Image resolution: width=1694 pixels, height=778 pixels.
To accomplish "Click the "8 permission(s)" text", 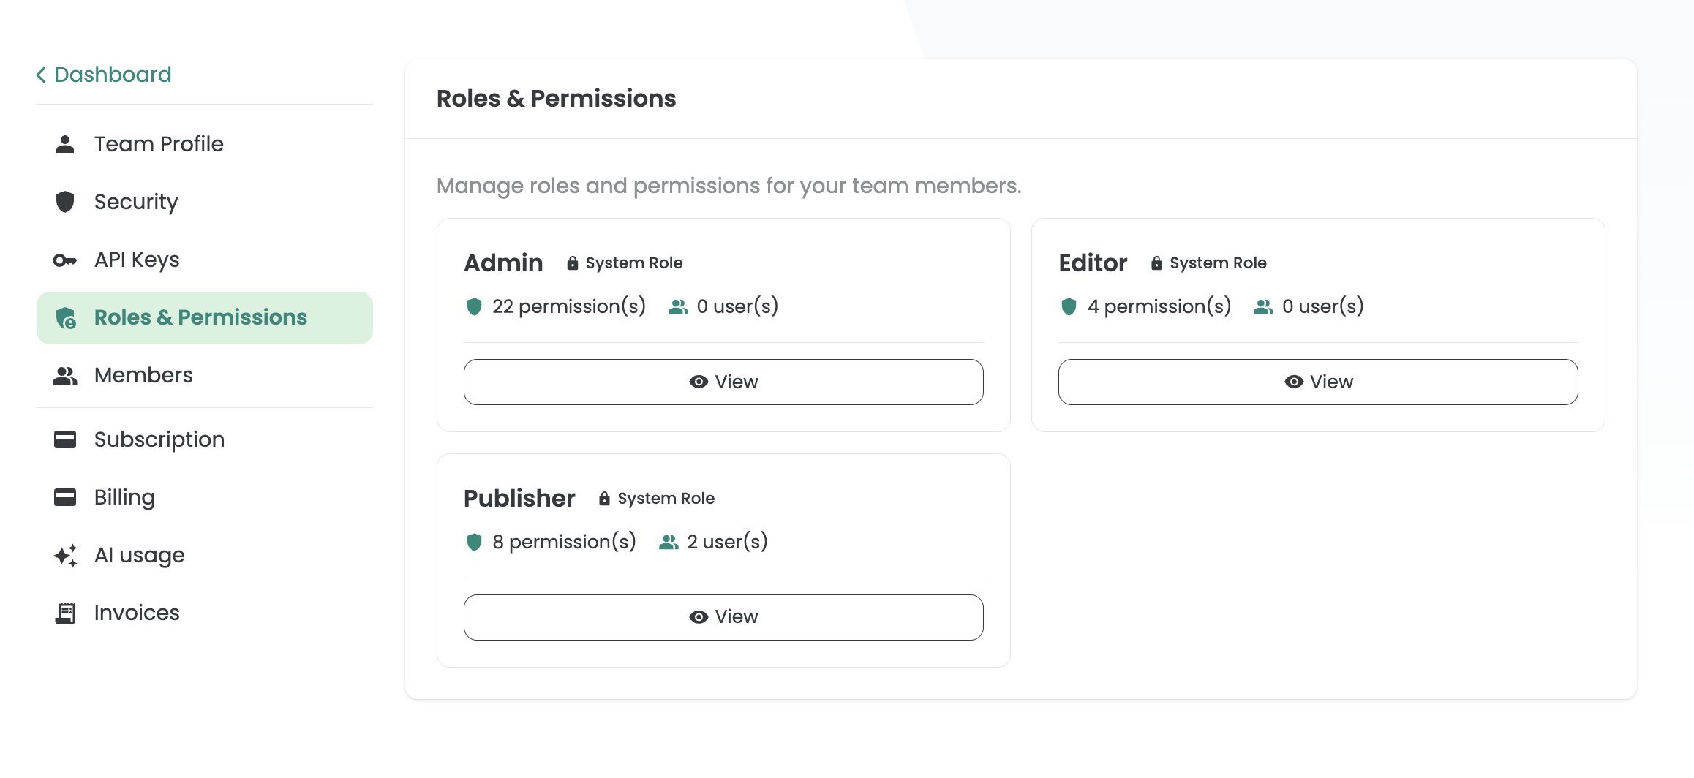I will [564, 542].
